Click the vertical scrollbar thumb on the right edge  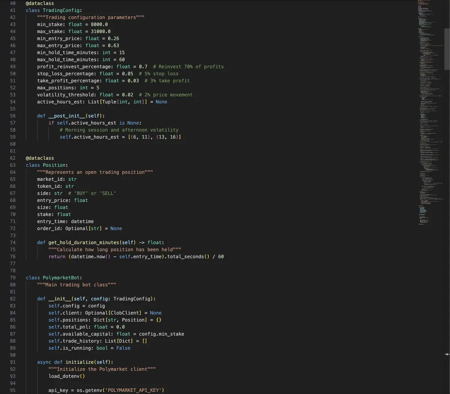pos(447,49)
